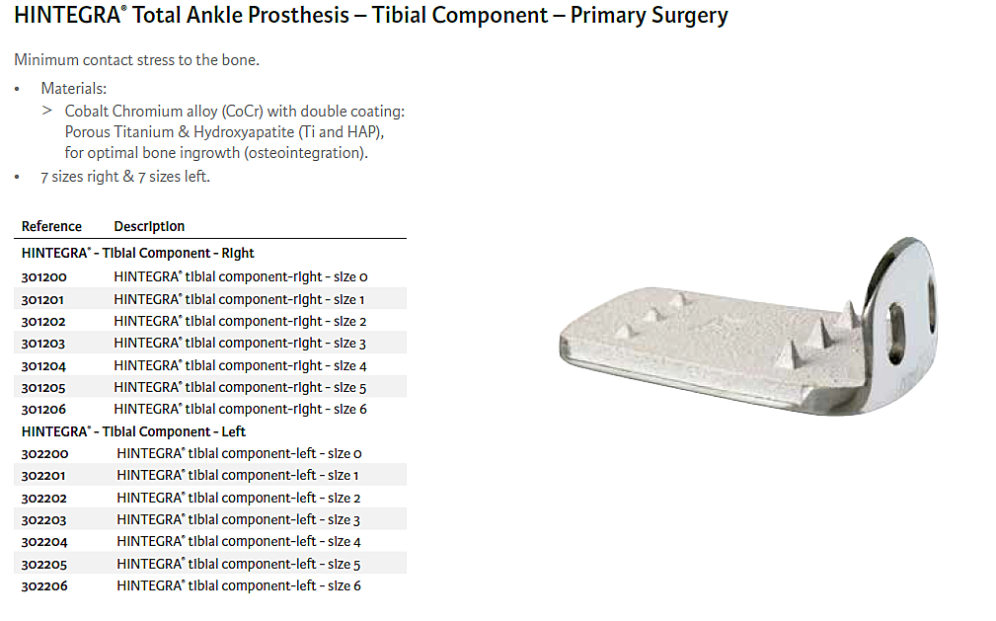
Task: Select reference number 301202
Action: pos(44,322)
